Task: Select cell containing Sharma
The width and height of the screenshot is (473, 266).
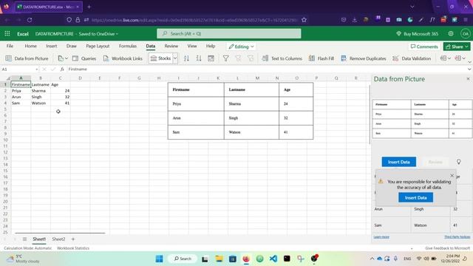Action: pyautogui.click(x=41, y=90)
